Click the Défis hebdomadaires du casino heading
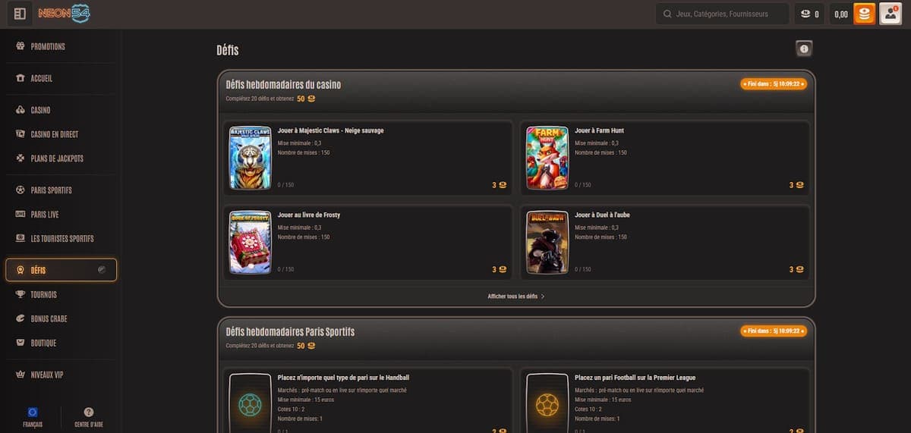 coord(283,85)
